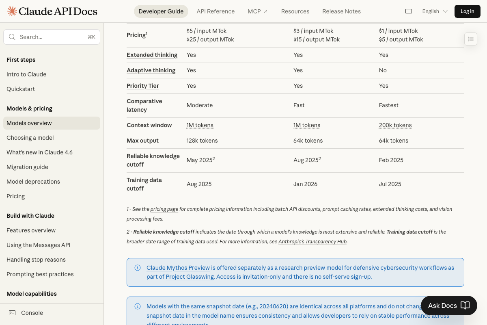Open the API Reference tab
This screenshot has width=487, height=325.
coord(215,11)
